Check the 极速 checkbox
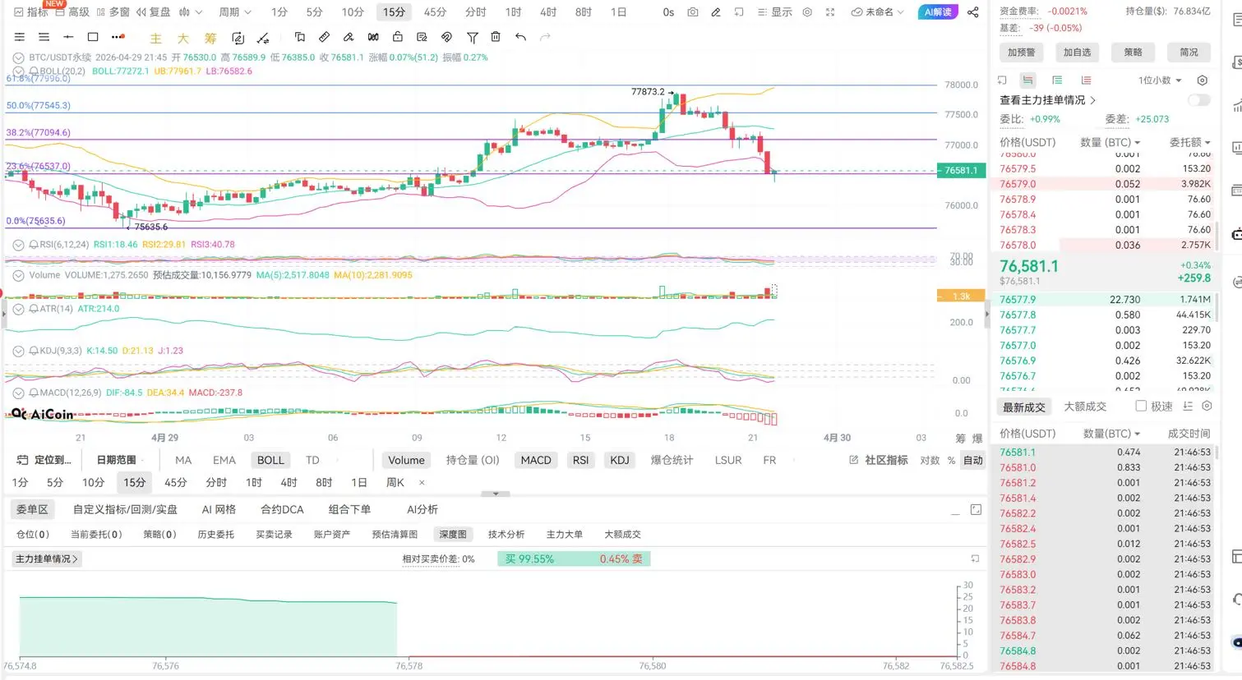The height and width of the screenshot is (680, 1242). [x=1141, y=407]
